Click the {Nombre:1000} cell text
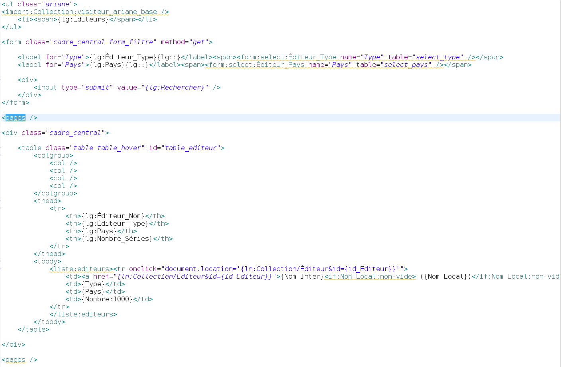 click(107, 299)
